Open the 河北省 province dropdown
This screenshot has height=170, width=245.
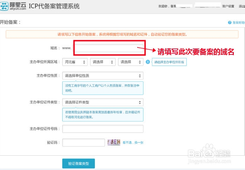click(75, 62)
